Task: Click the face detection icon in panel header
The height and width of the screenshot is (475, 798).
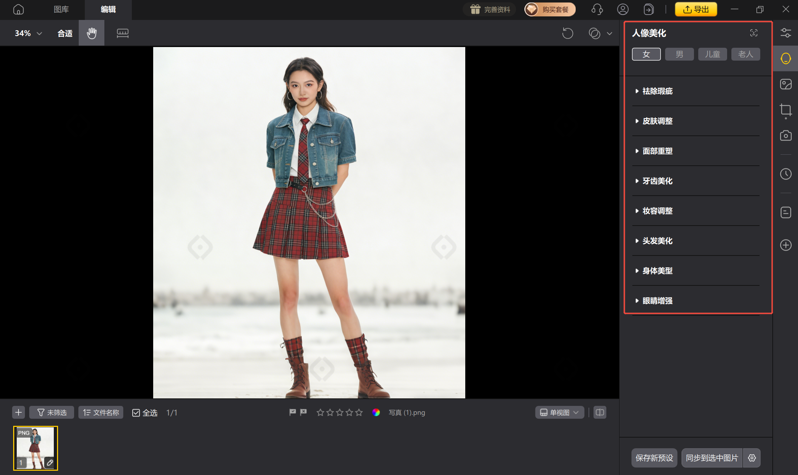Action: tap(753, 33)
